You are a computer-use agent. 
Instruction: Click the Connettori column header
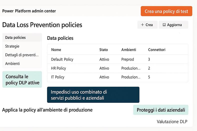coord(157,50)
